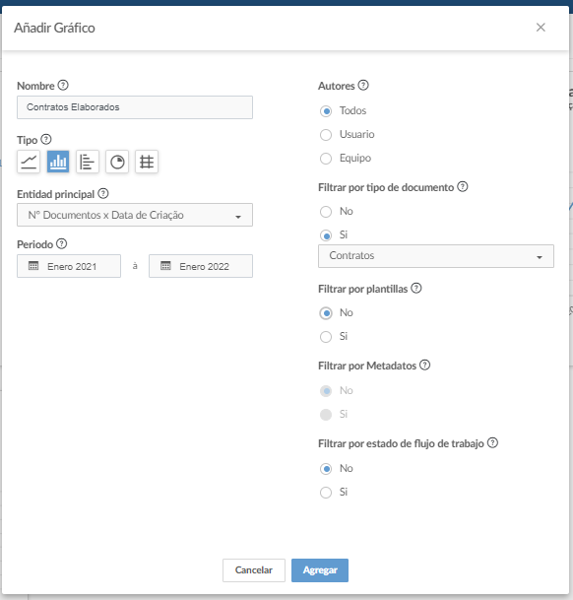This screenshot has width=573, height=600.
Task: Select Si for estado de flujo de trabajo
Action: click(326, 493)
